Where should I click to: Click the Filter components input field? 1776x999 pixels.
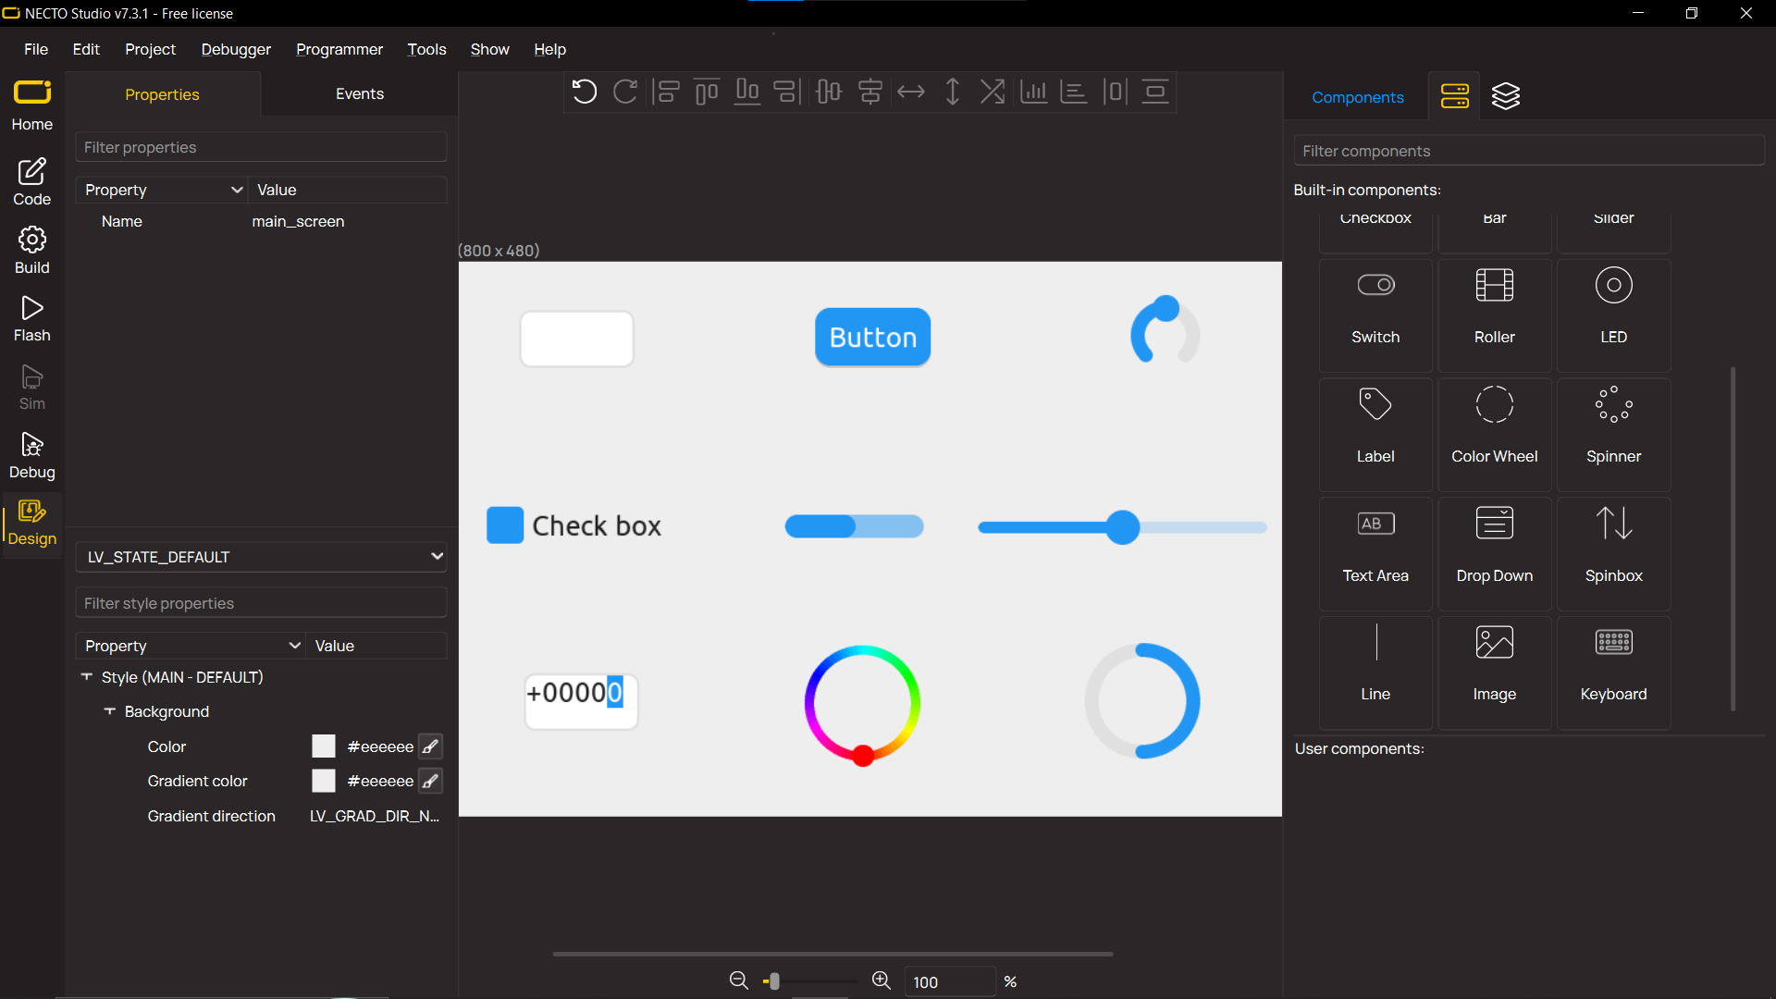coord(1527,151)
